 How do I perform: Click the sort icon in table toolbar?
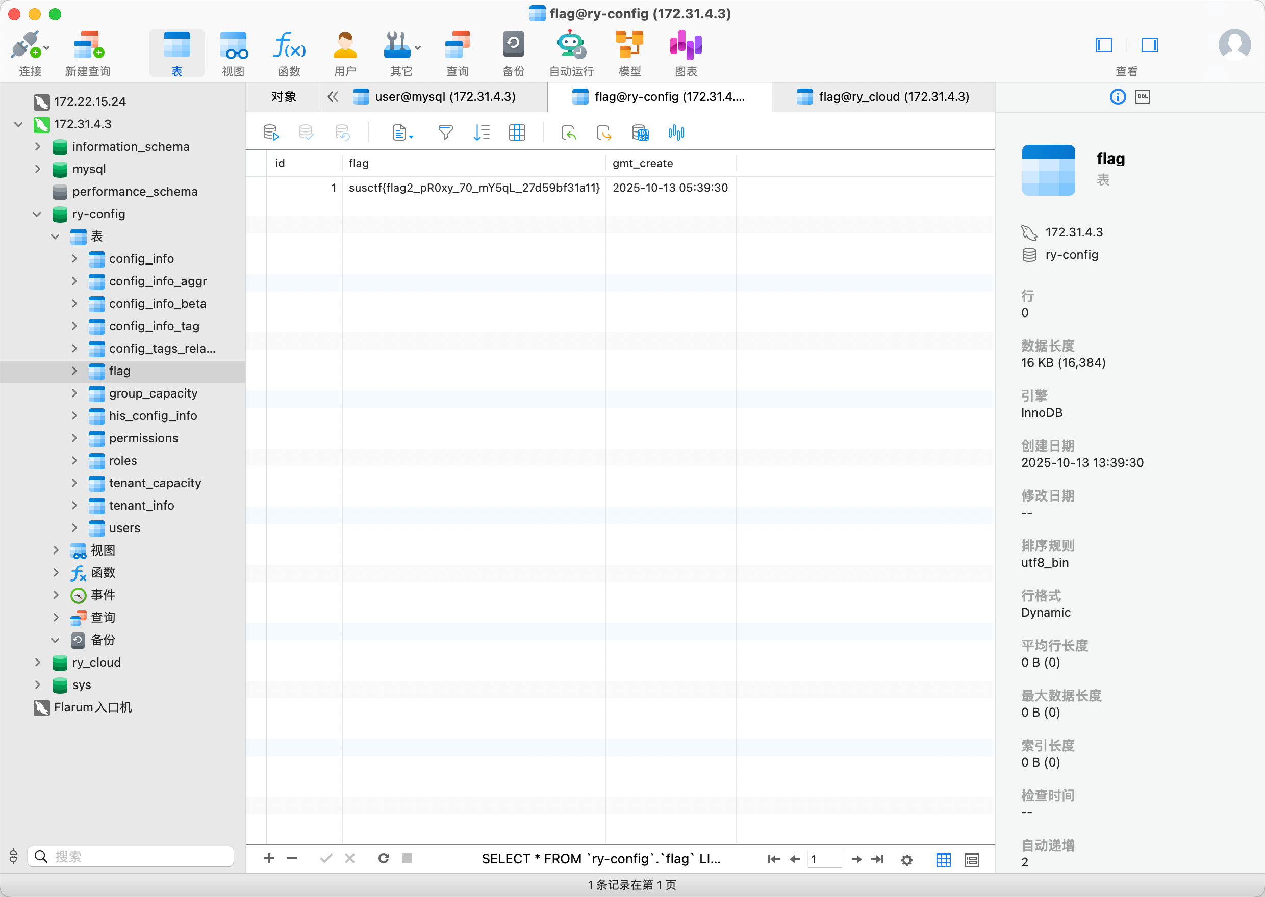coord(482,133)
